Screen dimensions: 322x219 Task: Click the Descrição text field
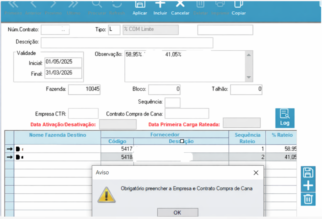click(x=127, y=43)
